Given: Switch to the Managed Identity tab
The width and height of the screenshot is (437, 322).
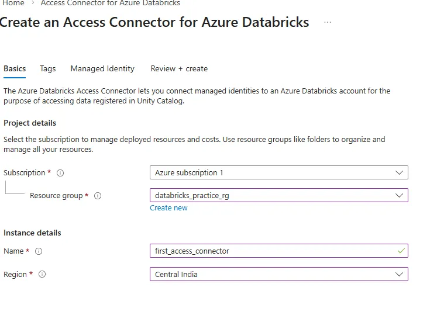Looking at the screenshot, I should point(102,69).
